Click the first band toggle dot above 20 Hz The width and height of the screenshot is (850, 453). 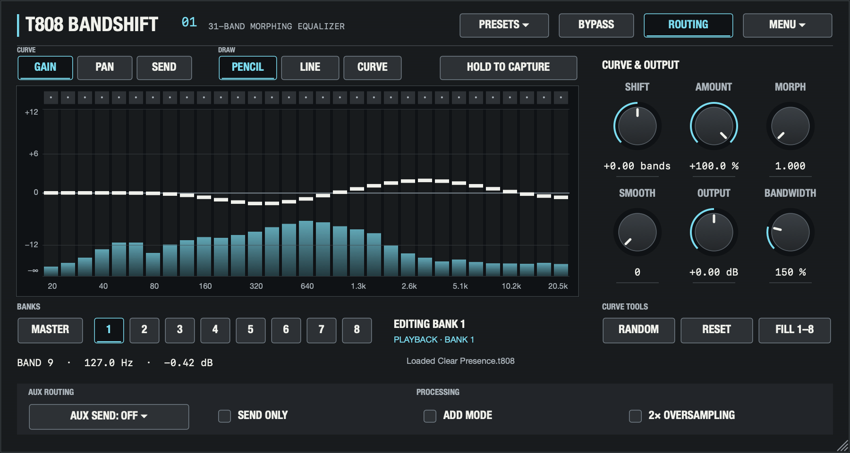(51, 98)
